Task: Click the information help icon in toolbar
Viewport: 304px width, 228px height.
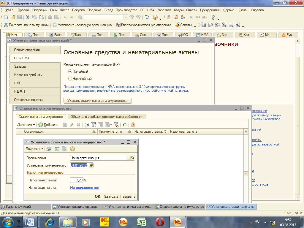Action: pos(155,17)
